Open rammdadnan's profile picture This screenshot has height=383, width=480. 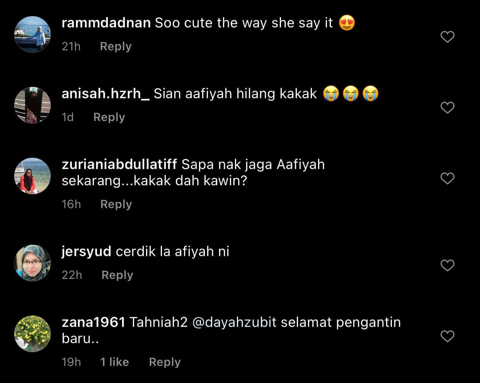point(32,34)
